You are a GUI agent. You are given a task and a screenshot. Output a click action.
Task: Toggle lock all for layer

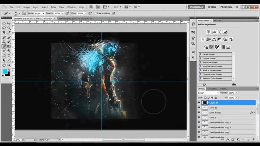(x=216, y=98)
